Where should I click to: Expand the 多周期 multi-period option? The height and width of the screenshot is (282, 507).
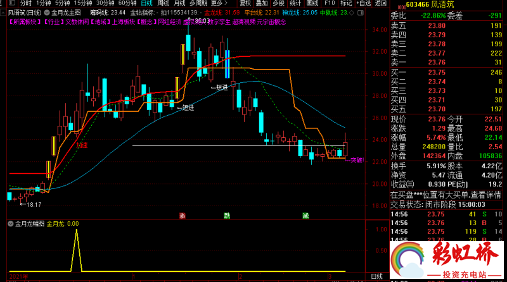[198, 3]
